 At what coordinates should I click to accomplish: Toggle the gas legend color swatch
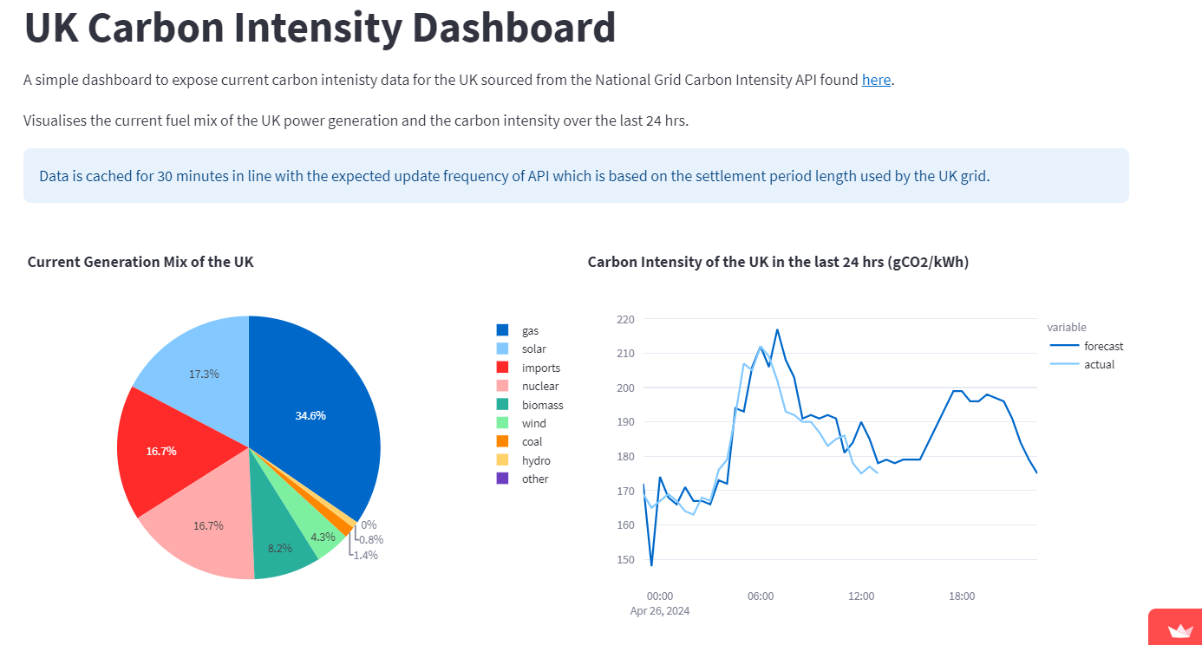pyautogui.click(x=502, y=330)
